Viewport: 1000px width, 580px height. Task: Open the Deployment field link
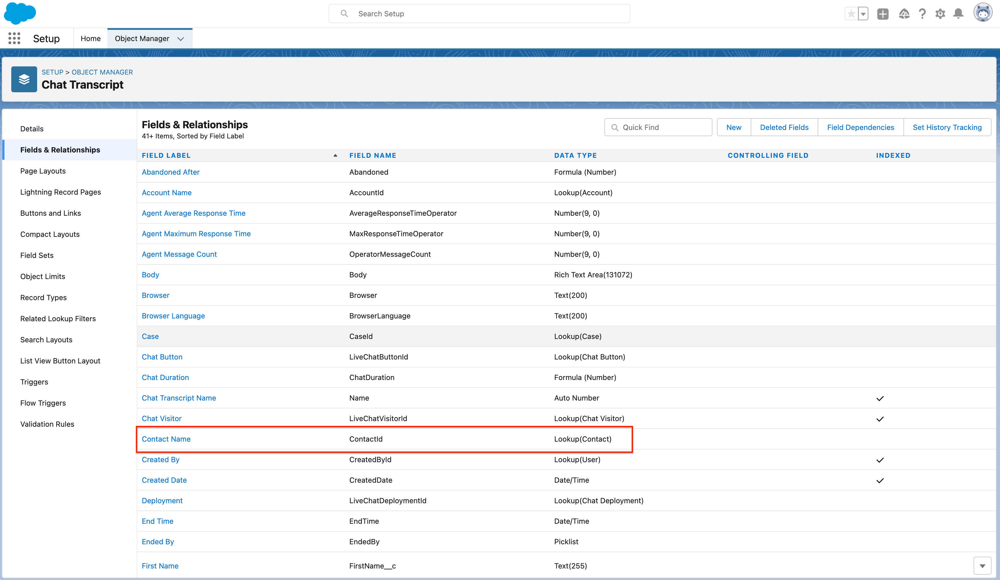point(162,501)
